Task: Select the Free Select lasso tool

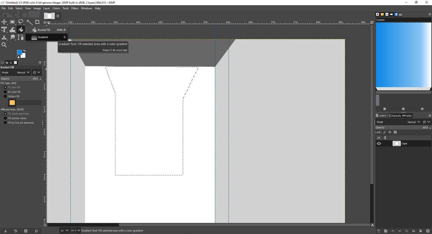Action: point(21,22)
